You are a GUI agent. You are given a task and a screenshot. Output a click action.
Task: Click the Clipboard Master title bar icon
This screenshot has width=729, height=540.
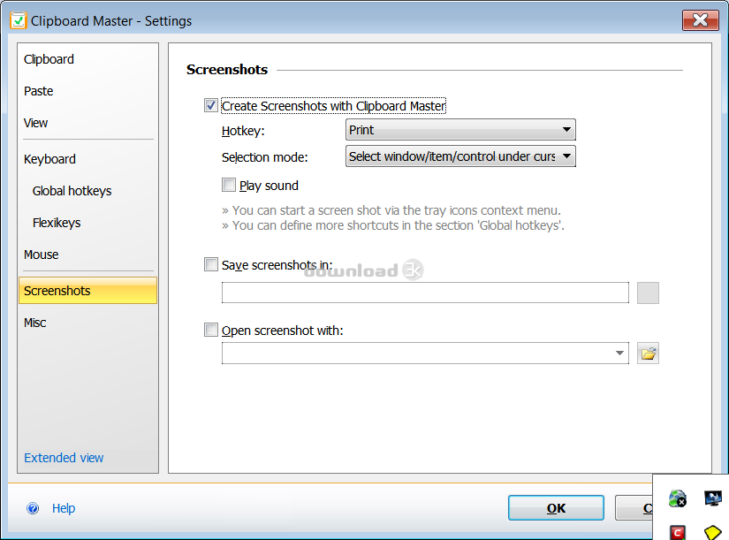pos(19,21)
